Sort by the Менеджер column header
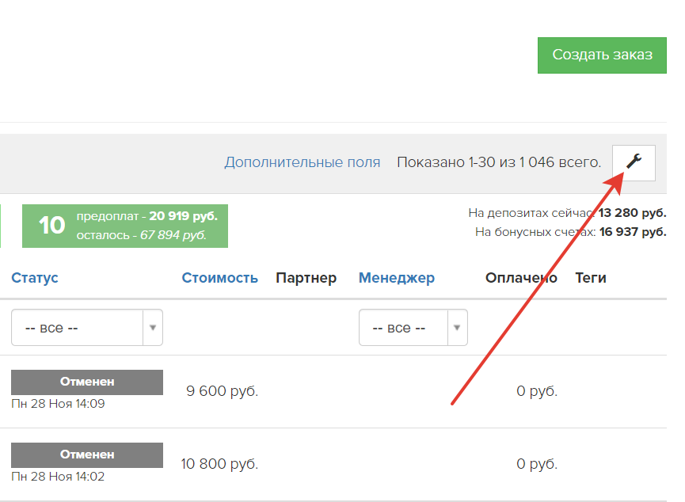The image size is (685, 502). click(397, 278)
